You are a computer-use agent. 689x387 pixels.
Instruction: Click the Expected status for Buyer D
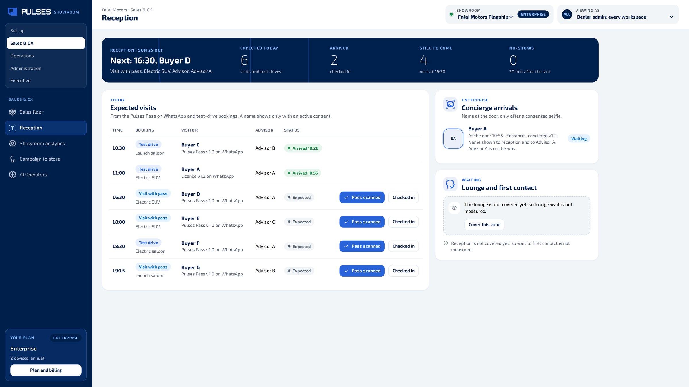tap(299, 198)
